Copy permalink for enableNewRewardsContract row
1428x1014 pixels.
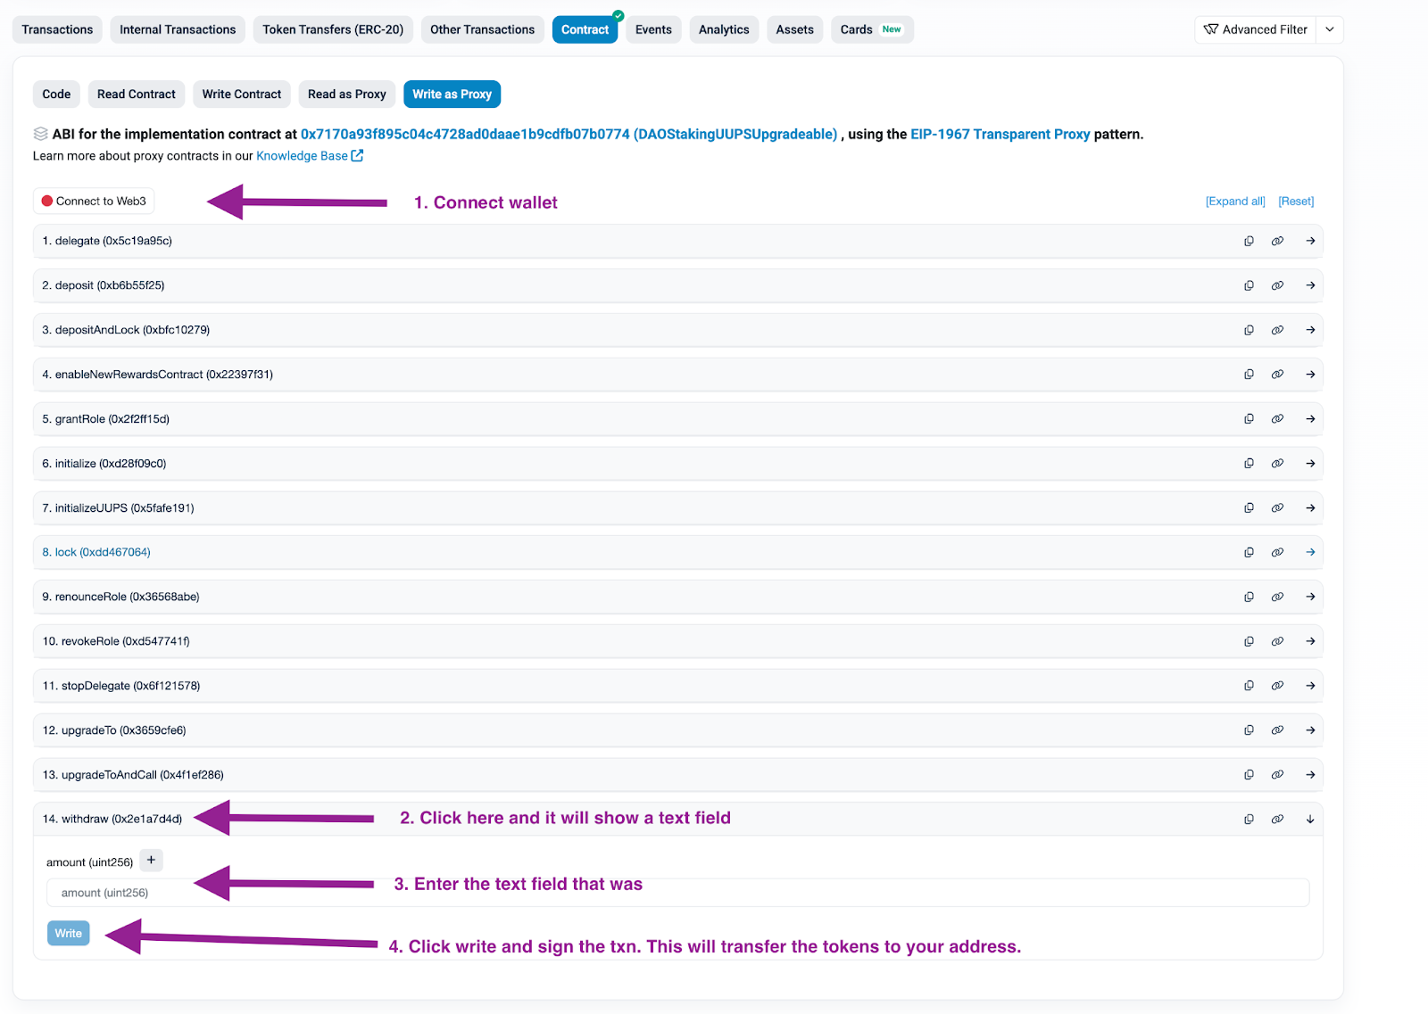[1277, 375]
